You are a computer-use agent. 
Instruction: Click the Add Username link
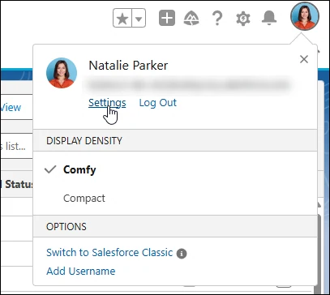coord(81,271)
